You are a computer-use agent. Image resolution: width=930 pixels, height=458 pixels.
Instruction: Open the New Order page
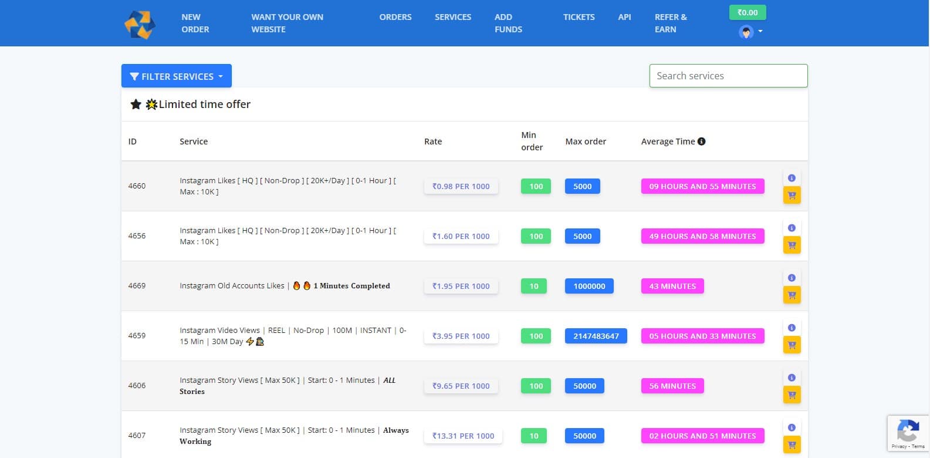[x=195, y=23]
